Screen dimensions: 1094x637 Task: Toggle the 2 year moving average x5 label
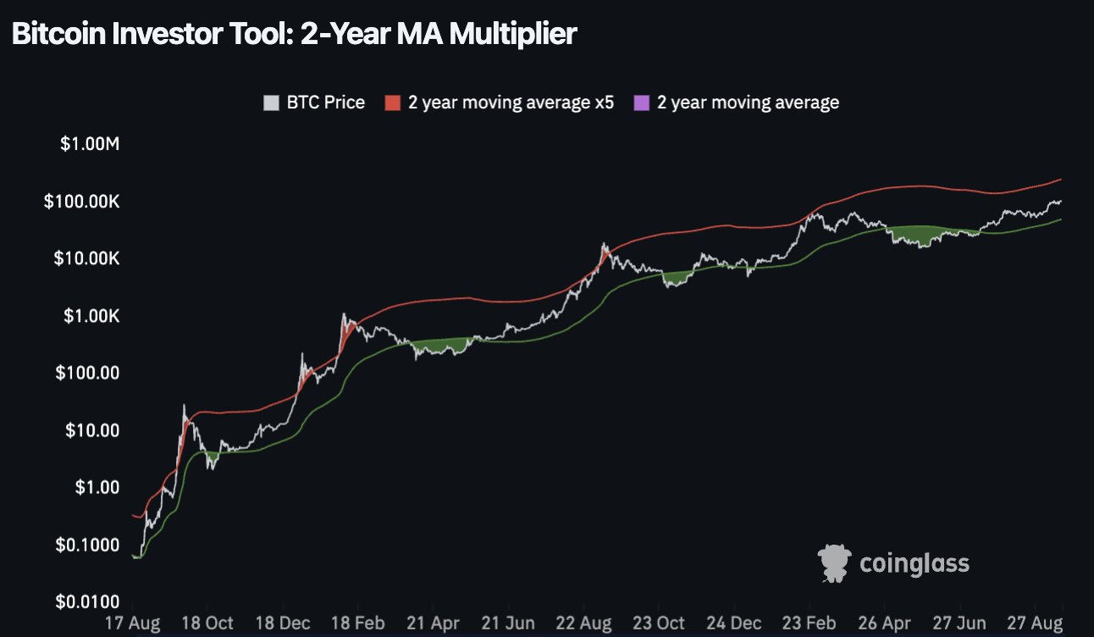click(511, 102)
